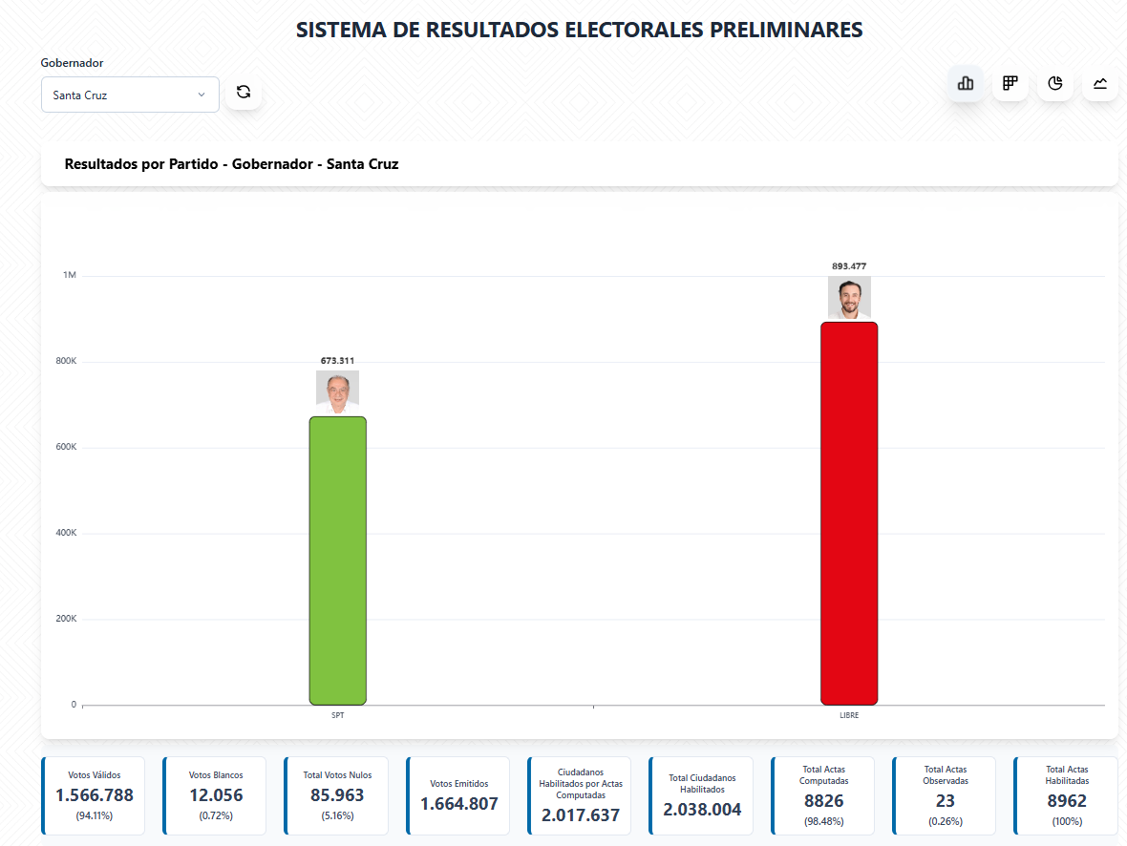The image size is (1127, 846).
Task: Click the Total Ciudadanos Habilitados card
Action: pos(702,795)
